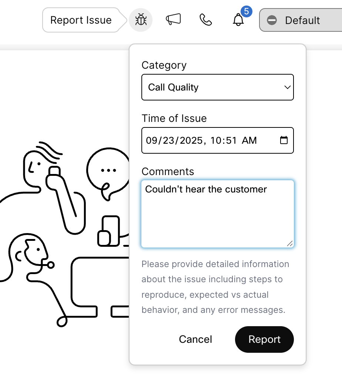This screenshot has height=379, width=342.
Task: Click the AM period in Time of Issue
Action: coord(249,140)
